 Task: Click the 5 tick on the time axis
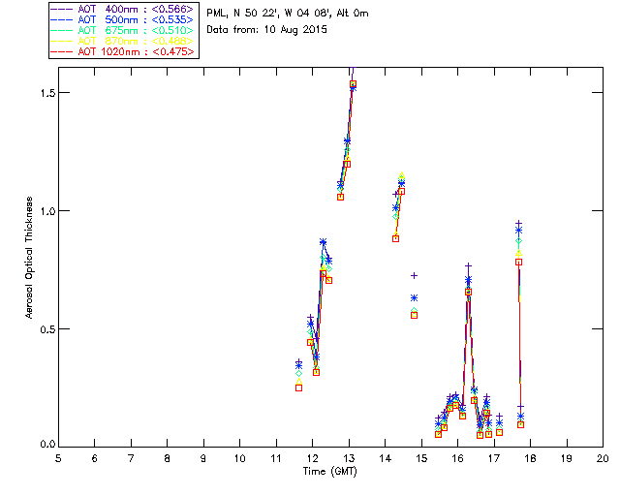click(x=58, y=457)
